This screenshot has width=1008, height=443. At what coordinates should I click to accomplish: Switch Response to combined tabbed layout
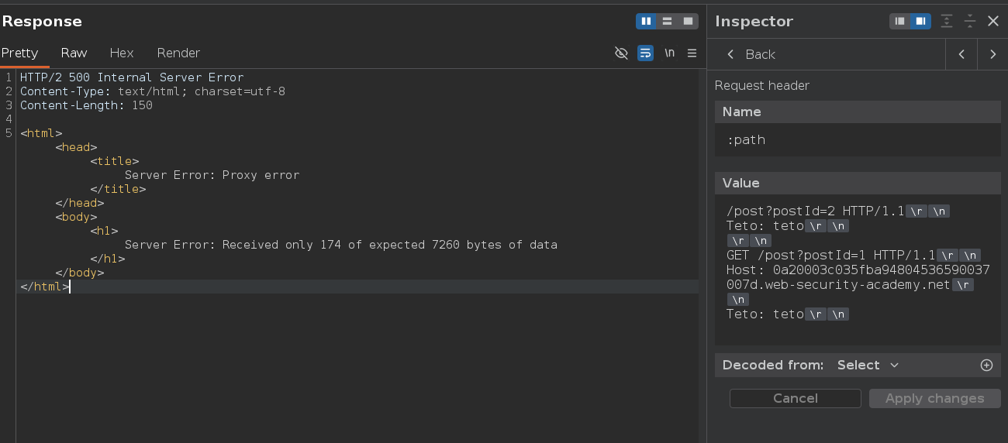tap(688, 21)
